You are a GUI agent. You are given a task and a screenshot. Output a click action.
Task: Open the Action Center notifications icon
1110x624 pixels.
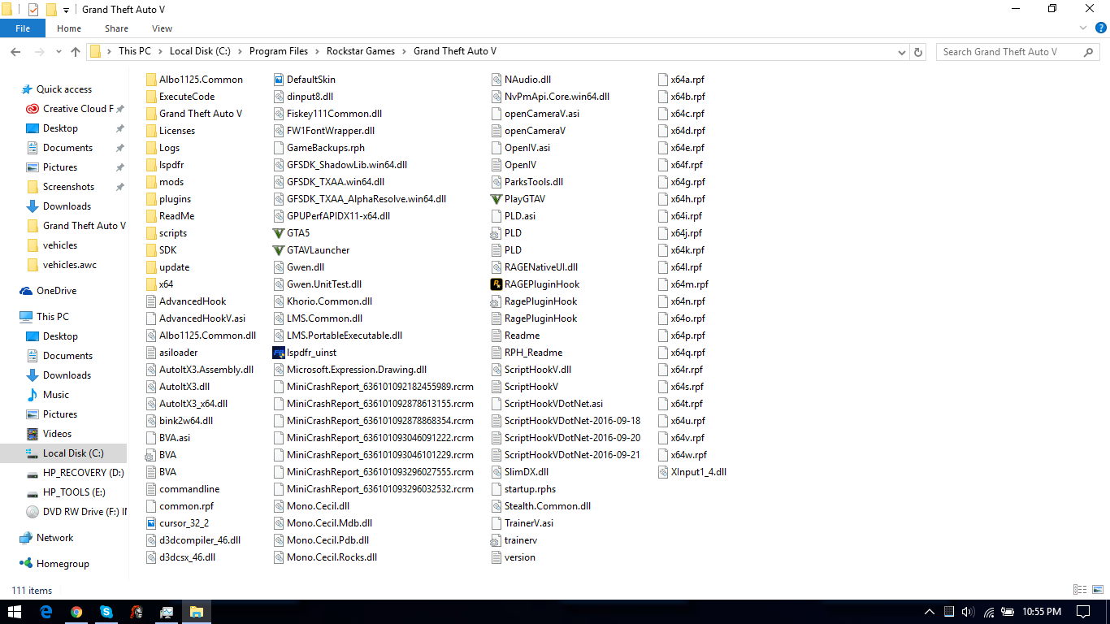[1083, 612]
